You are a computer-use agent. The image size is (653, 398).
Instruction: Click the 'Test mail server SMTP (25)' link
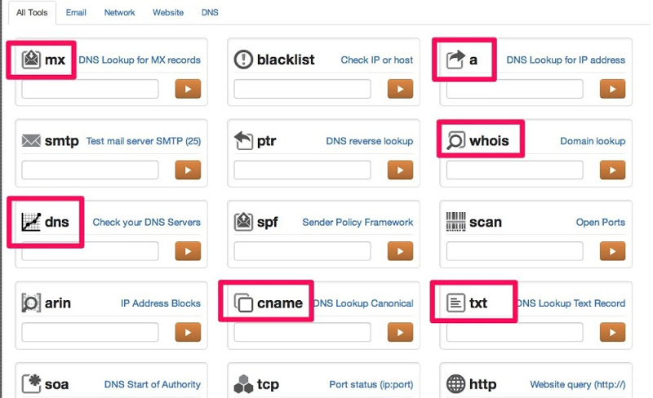[144, 141]
